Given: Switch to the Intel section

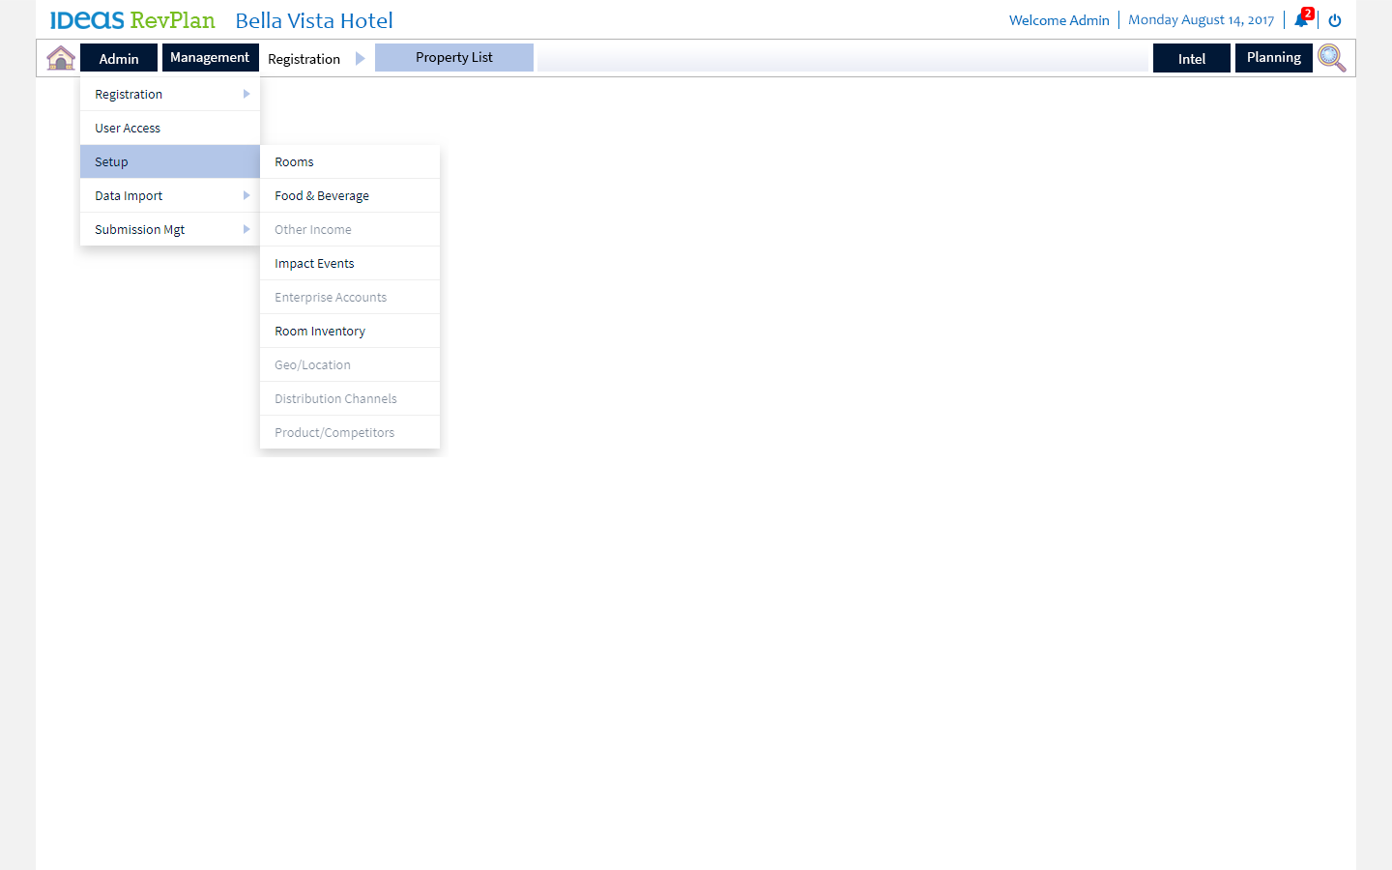Looking at the screenshot, I should click(1191, 57).
